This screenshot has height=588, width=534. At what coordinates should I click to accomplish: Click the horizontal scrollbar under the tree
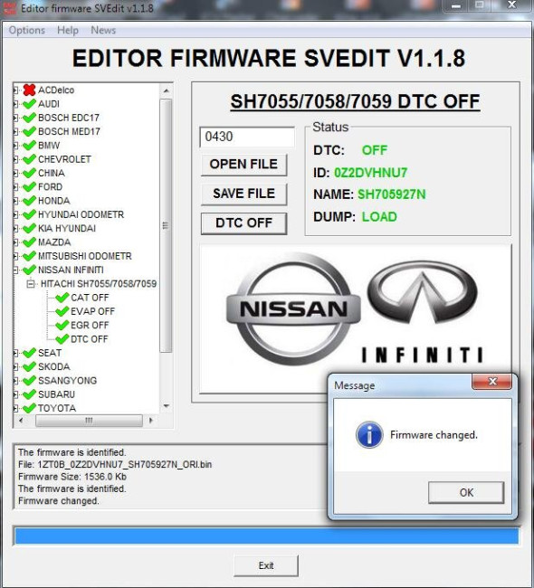tap(89, 420)
